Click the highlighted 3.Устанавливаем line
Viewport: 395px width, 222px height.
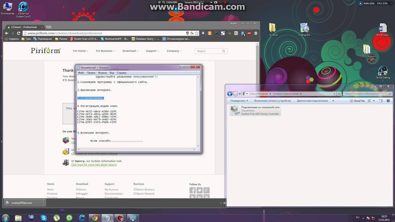(x=90, y=98)
